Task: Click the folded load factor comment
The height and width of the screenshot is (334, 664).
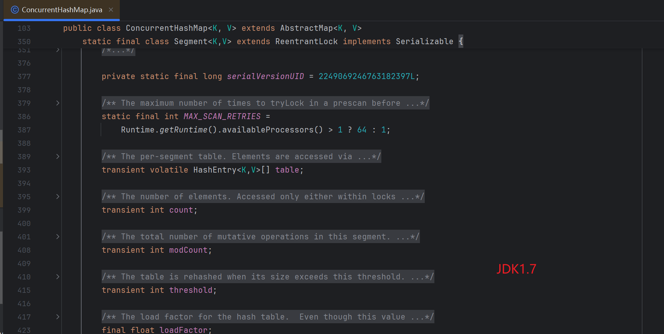Action: click(268, 317)
